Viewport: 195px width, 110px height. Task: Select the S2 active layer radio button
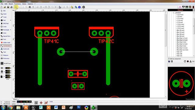pyautogui.click(x=27, y=104)
